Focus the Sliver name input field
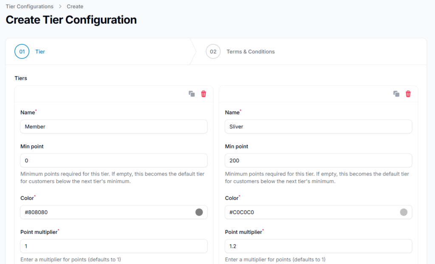The image size is (435, 264). [x=318, y=126]
